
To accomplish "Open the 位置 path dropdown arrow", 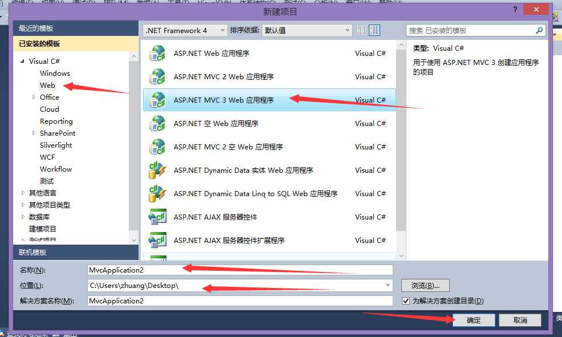I will [388, 285].
